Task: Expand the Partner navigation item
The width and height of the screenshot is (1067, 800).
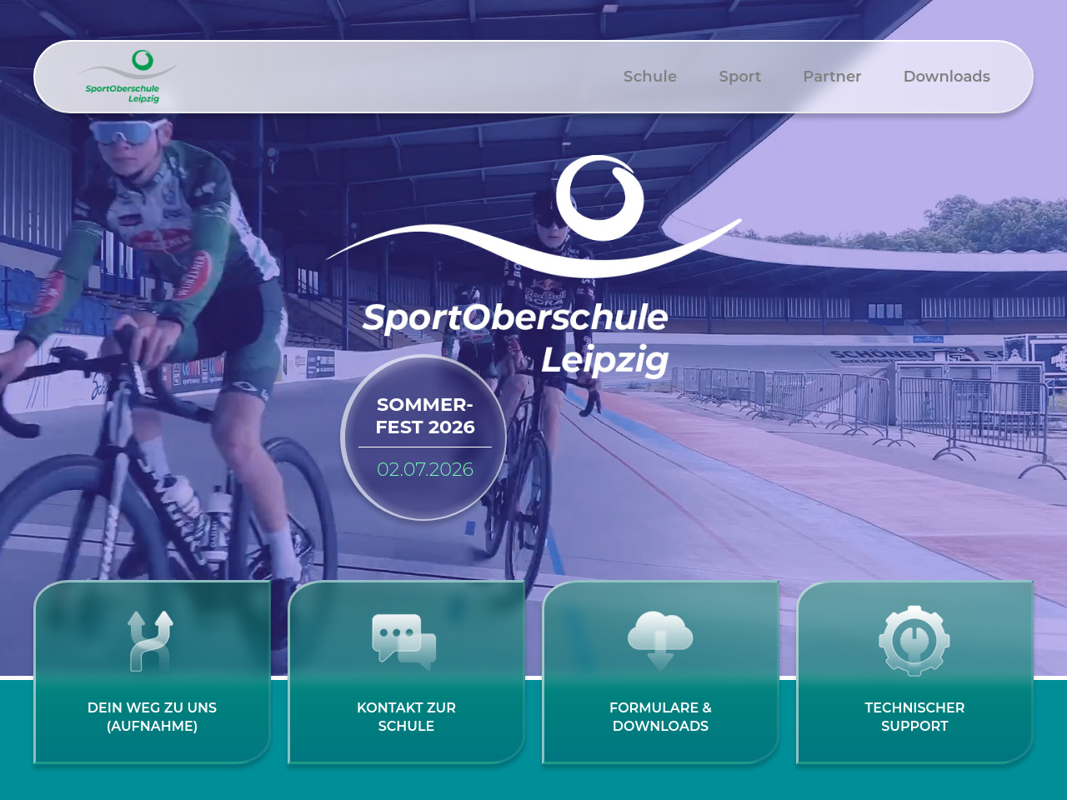Action: pyautogui.click(x=832, y=77)
